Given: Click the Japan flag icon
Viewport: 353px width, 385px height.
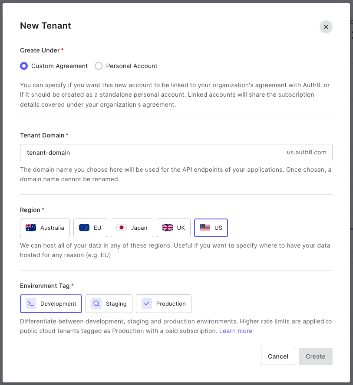Looking at the screenshot, I should point(122,228).
